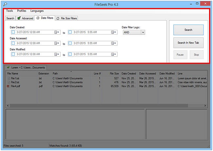Viewport: 213px width, 151px height.
Task: Click the Line column header
Action: point(192,74)
